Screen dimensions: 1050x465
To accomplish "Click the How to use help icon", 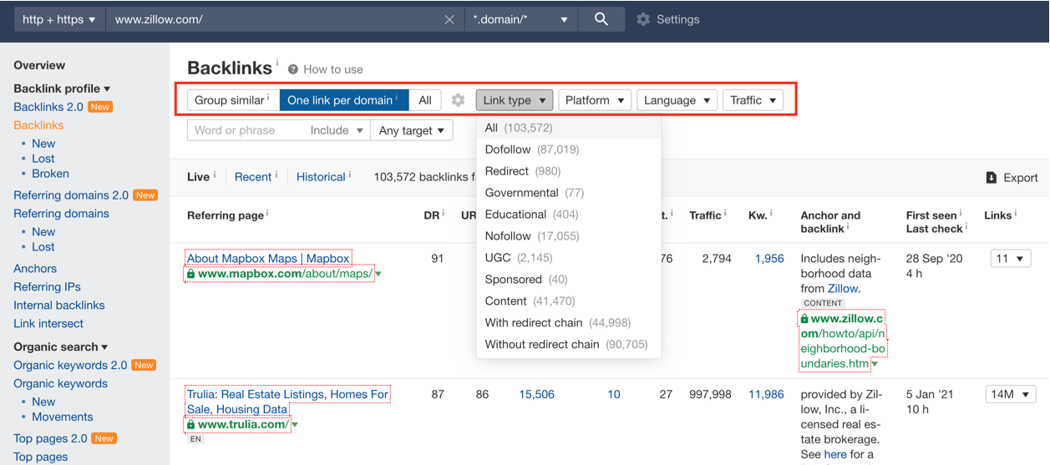I will (293, 69).
